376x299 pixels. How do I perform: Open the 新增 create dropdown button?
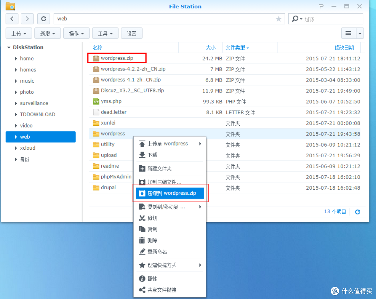pyautogui.click(x=47, y=33)
